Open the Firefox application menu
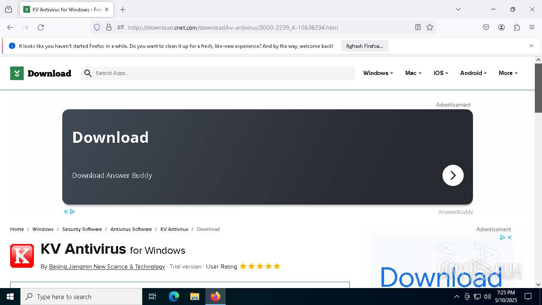The width and height of the screenshot is (542, 305). click(532, 28)
